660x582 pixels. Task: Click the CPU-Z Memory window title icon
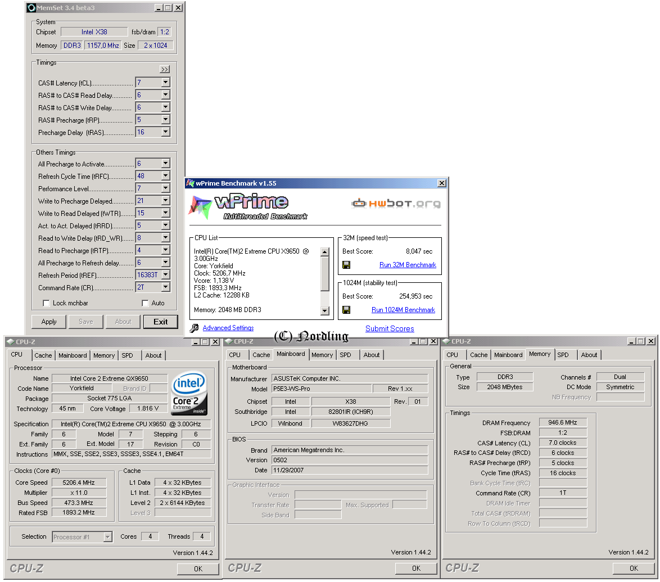[x=446, y=341]
